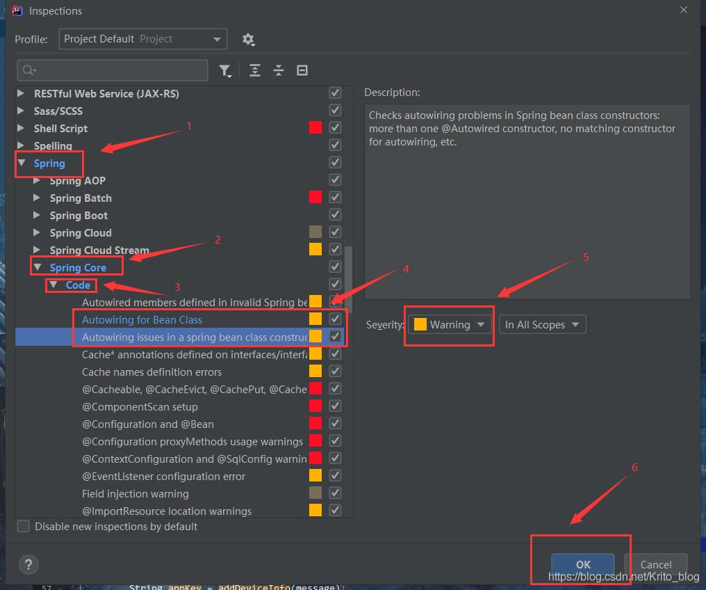This screenshot has width=706, height=590.
Task: Click the help question mark button
Action: coord(27,564)
